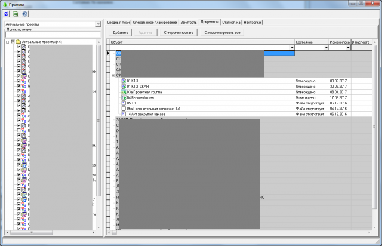This screenshot has height=246, width=382.
Task: Click the Поиск по имени search field
Action: [53, 35]
